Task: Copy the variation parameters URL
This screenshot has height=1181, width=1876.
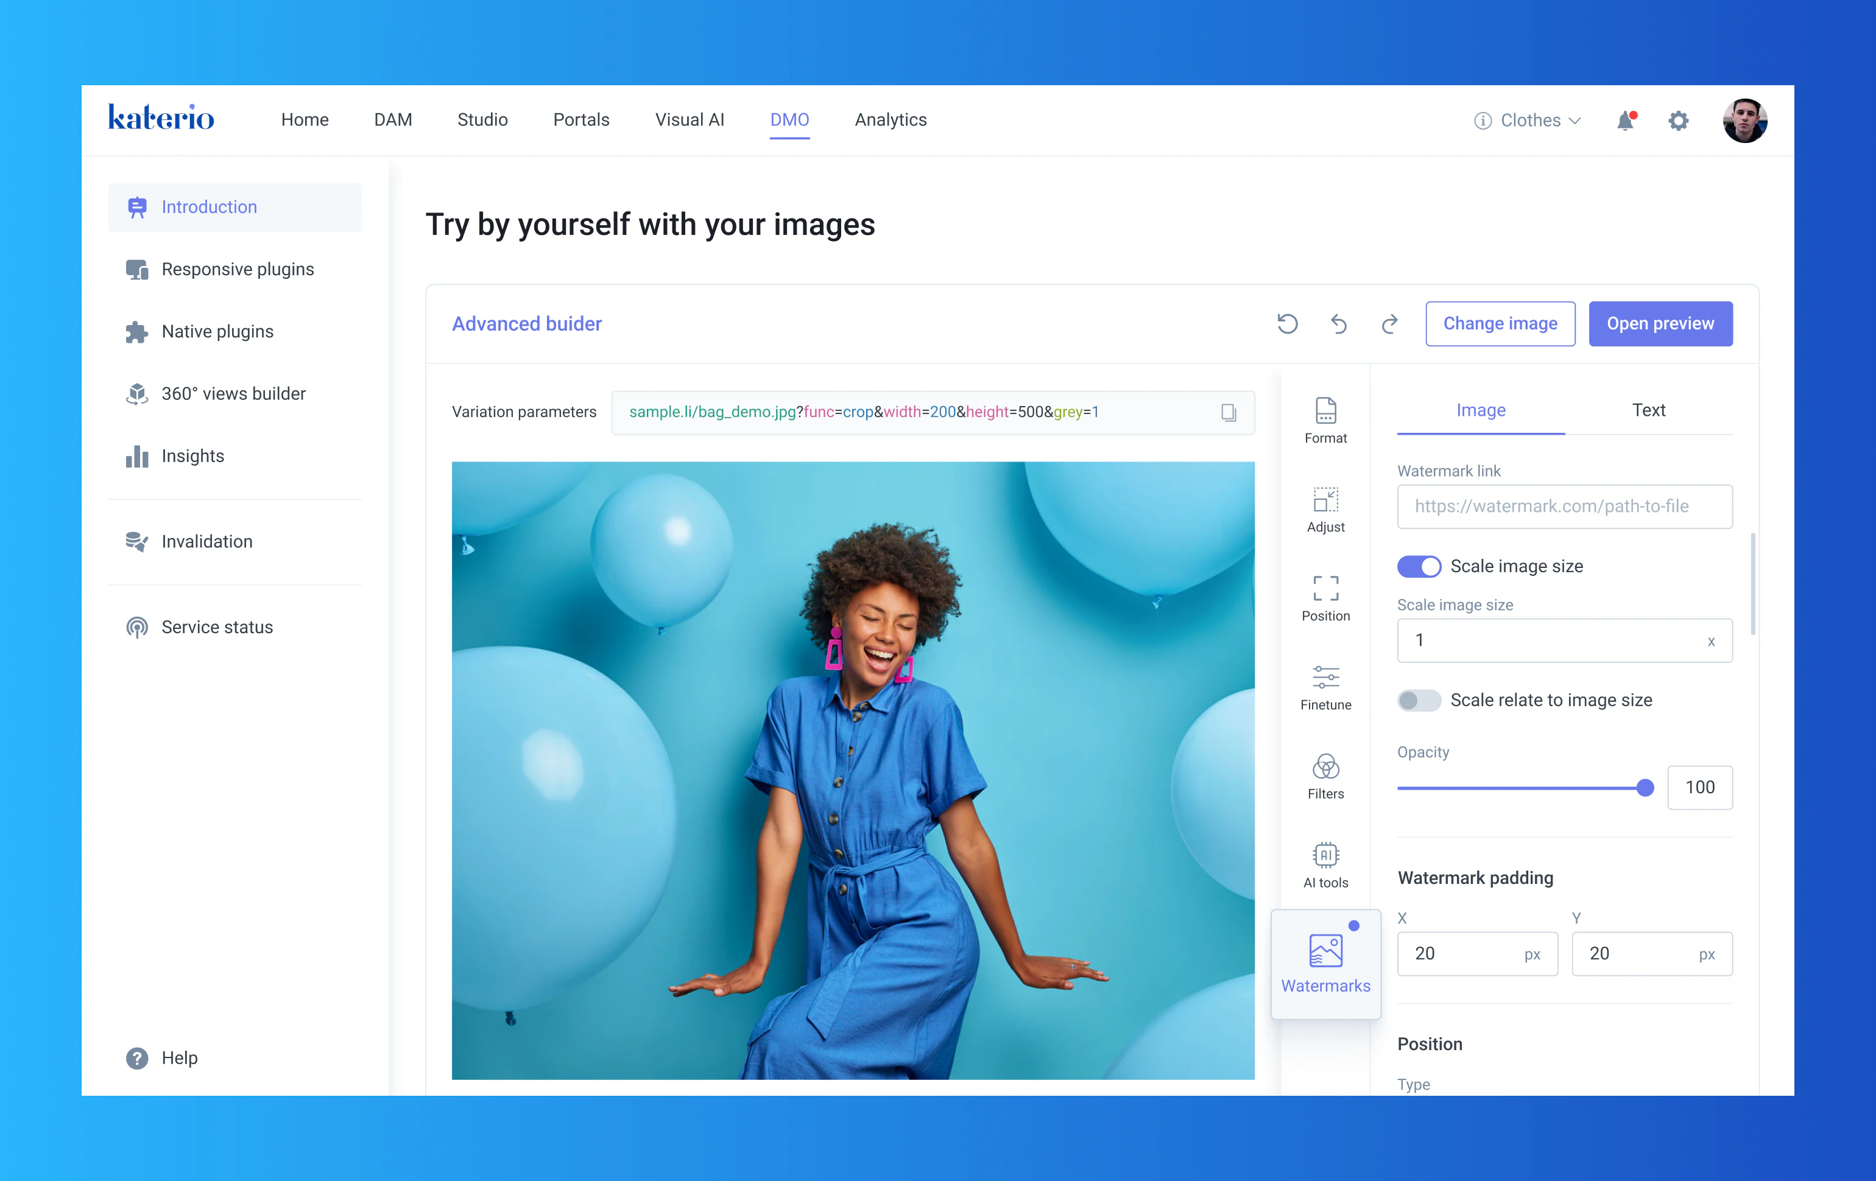Action: (1229, 413)
